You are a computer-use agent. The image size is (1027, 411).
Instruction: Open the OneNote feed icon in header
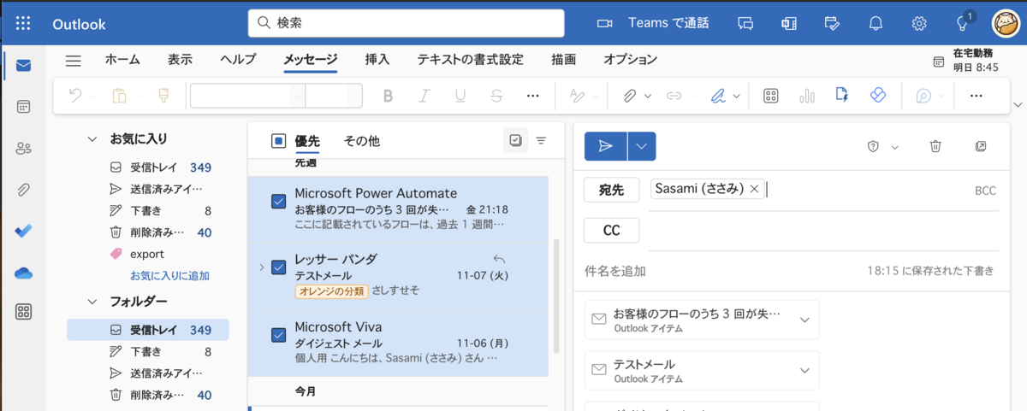(x=789, y=23)
